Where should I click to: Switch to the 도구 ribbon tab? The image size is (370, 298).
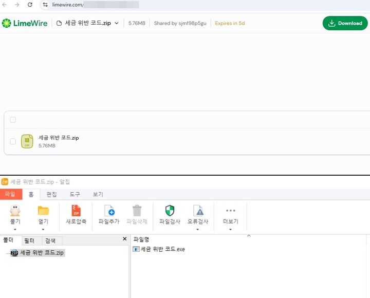click(75, 194)
